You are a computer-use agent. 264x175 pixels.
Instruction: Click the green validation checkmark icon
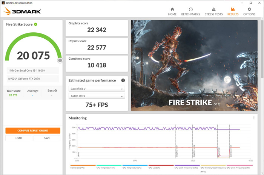(x=35, y=24)
